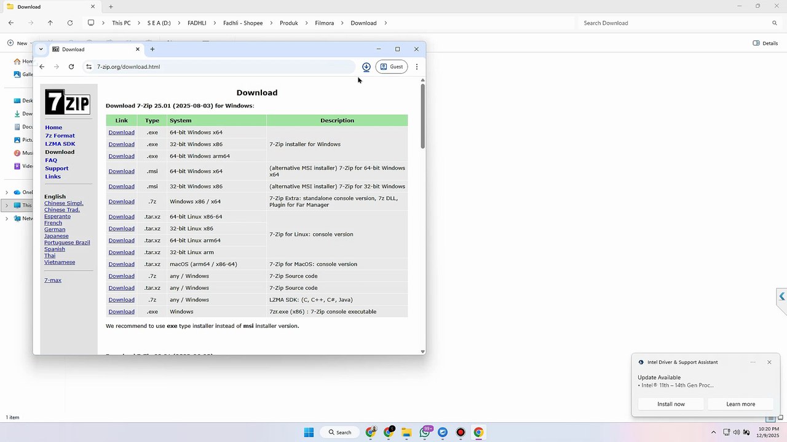The height and width of the screenshot is (442, 787).
Task: Click Install now in Intel notification
Action: coord(671,404)
